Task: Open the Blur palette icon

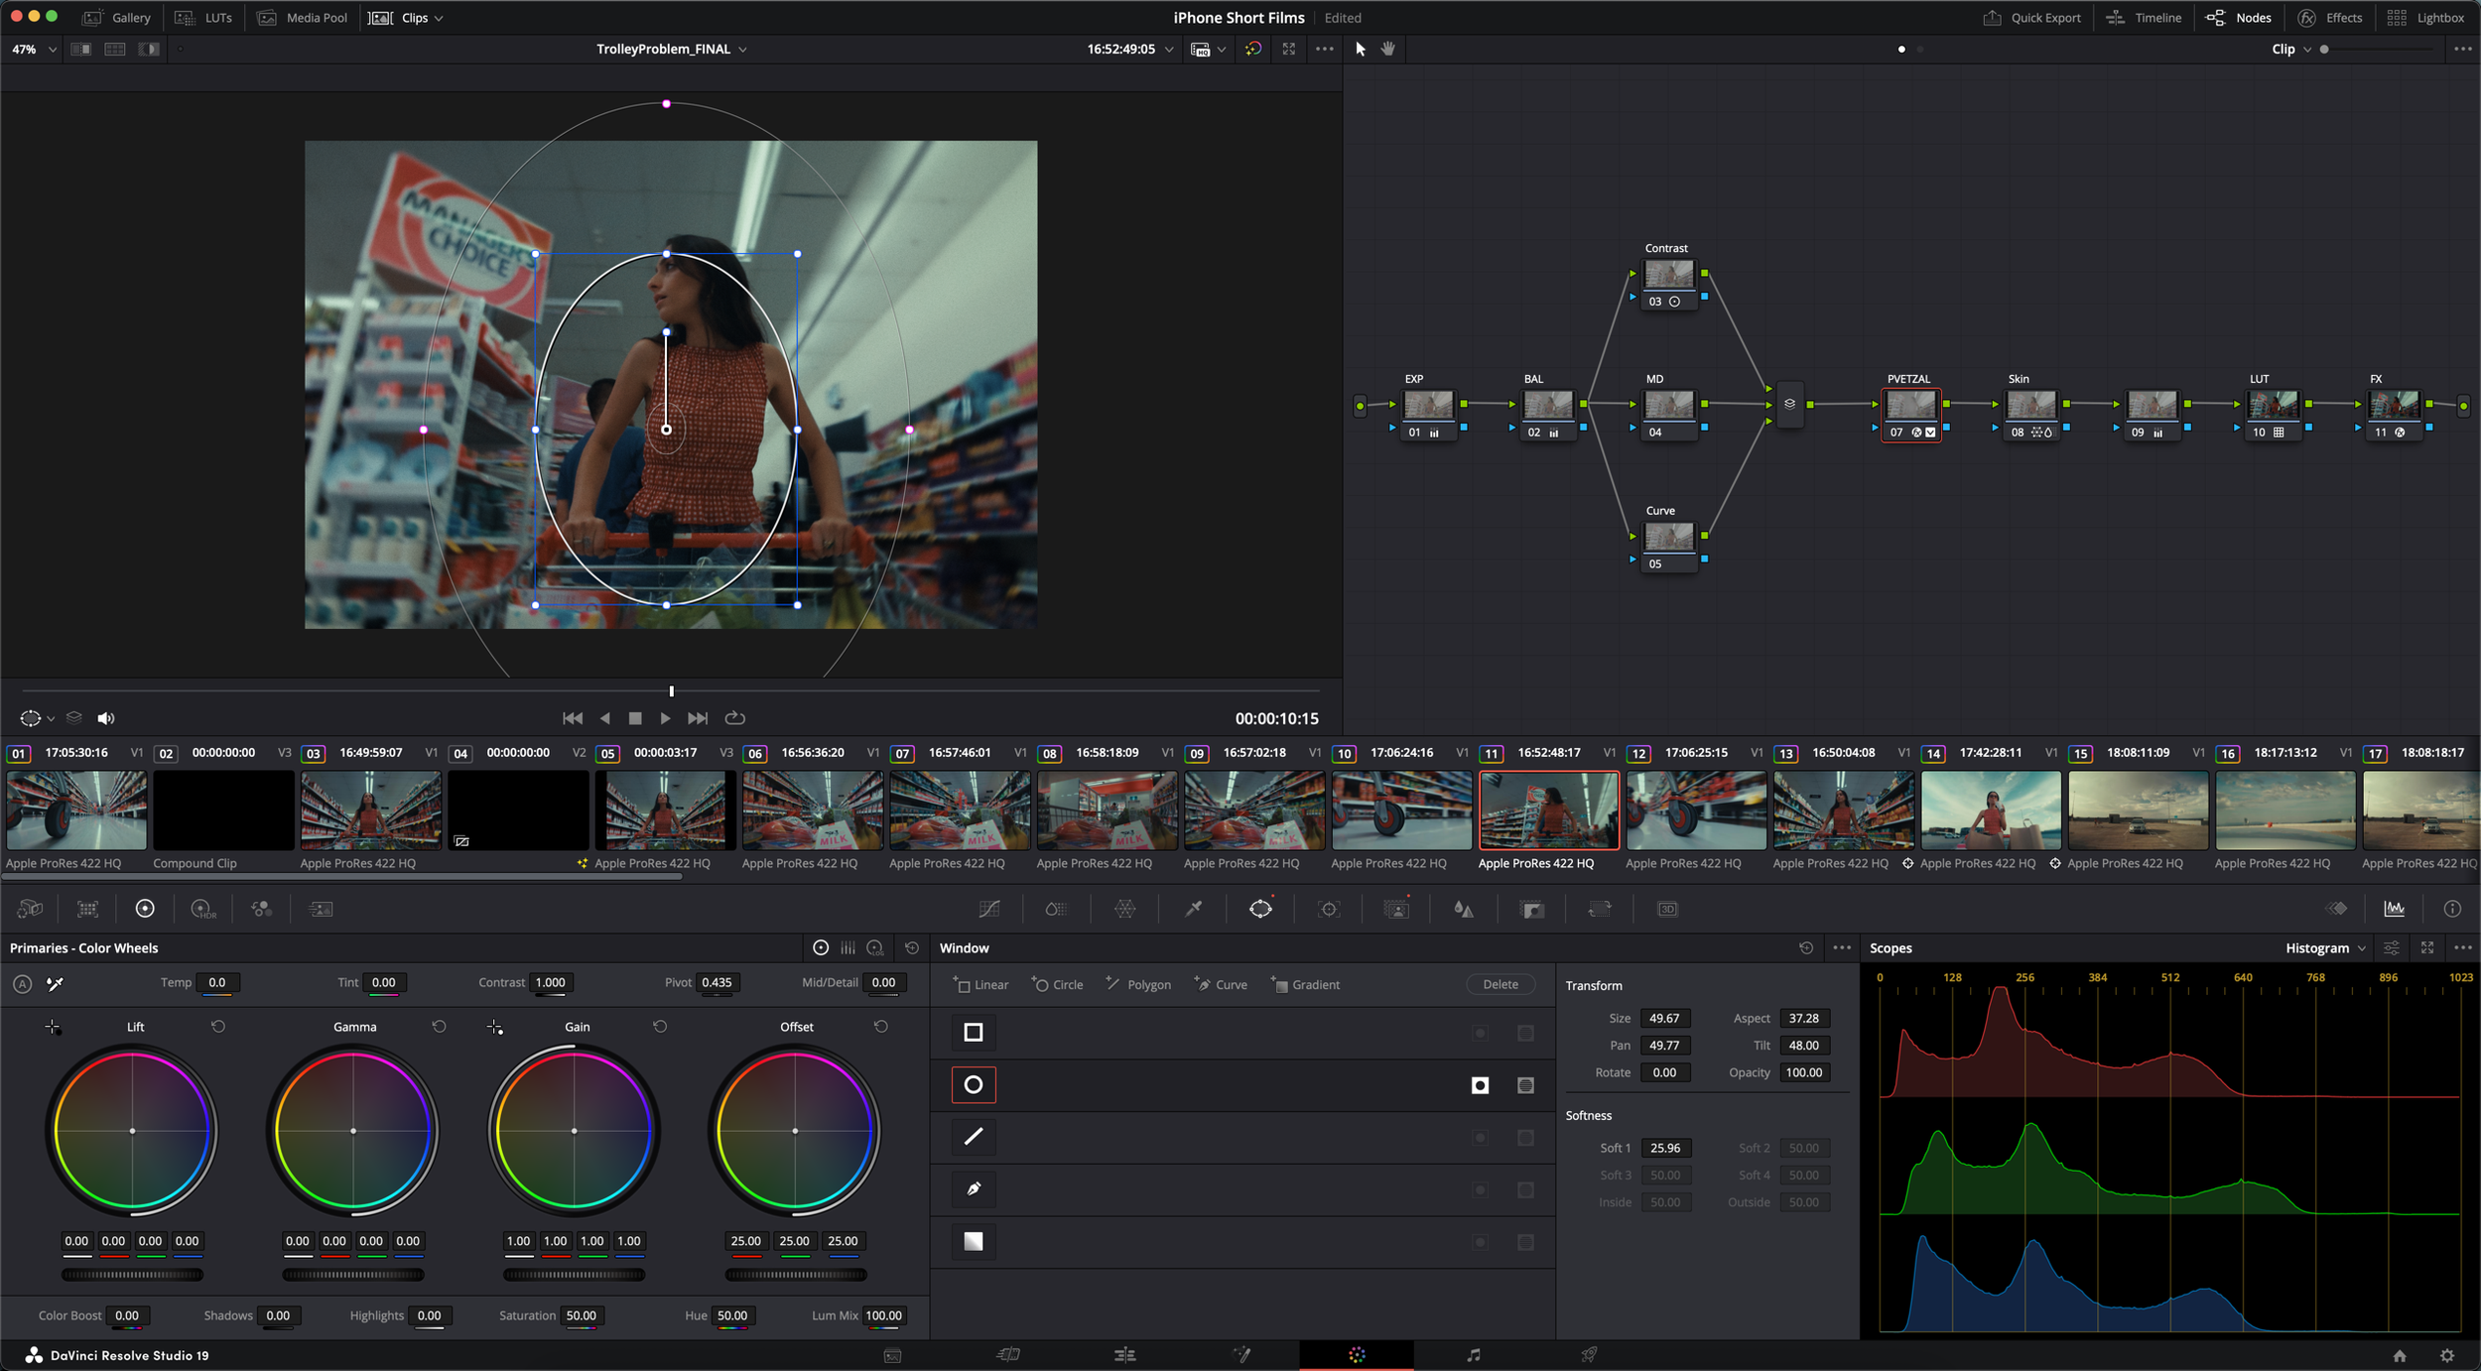Action: coord(1463,909)
